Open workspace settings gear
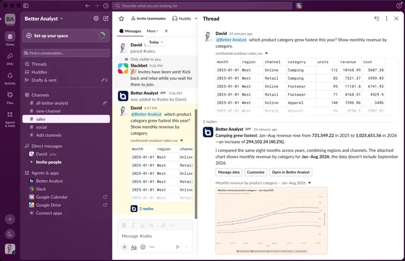This screenshot has height=261, width=405. click(x=96, y=18)
